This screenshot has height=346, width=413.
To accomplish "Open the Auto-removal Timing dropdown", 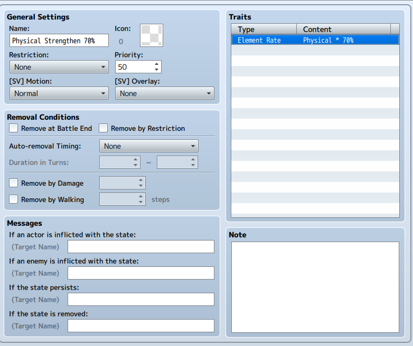I will click(x=149, y=146).
